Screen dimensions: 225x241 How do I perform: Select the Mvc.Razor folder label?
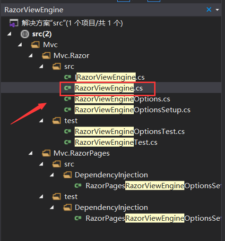71,56
